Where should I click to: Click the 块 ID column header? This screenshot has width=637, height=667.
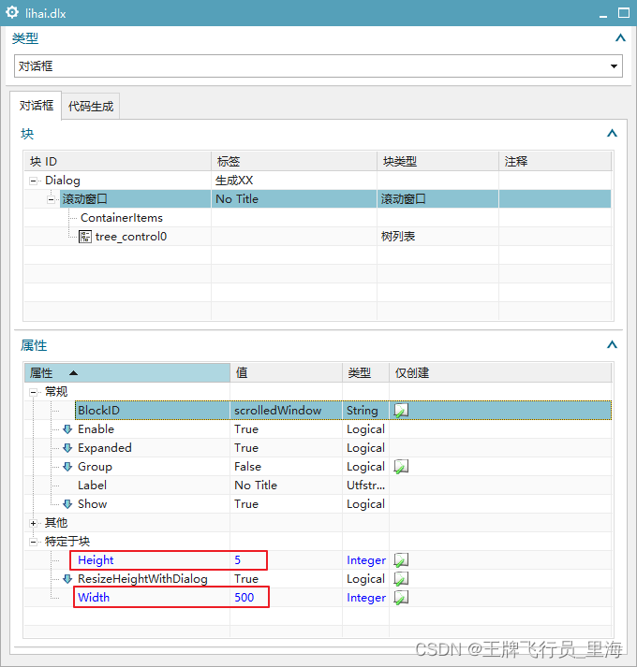point(118,161)
